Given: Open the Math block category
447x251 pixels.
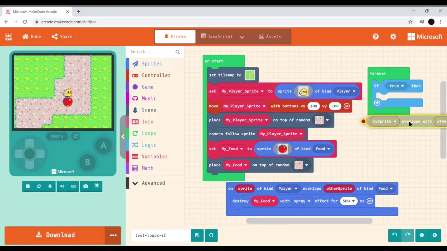Looking at the screenshot, I should pos(154,168).
